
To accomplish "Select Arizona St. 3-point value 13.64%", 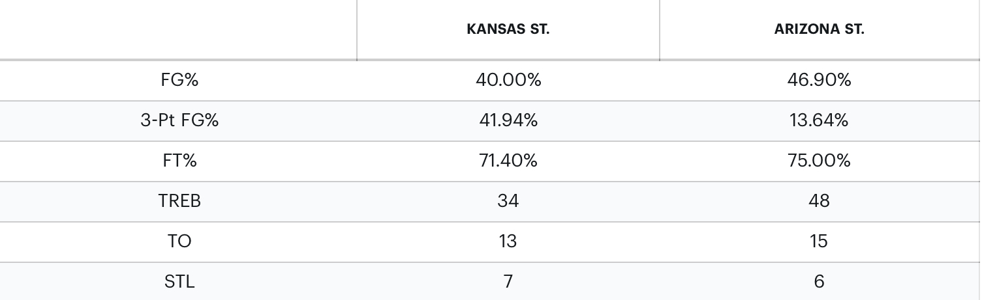I will (819, 120).
